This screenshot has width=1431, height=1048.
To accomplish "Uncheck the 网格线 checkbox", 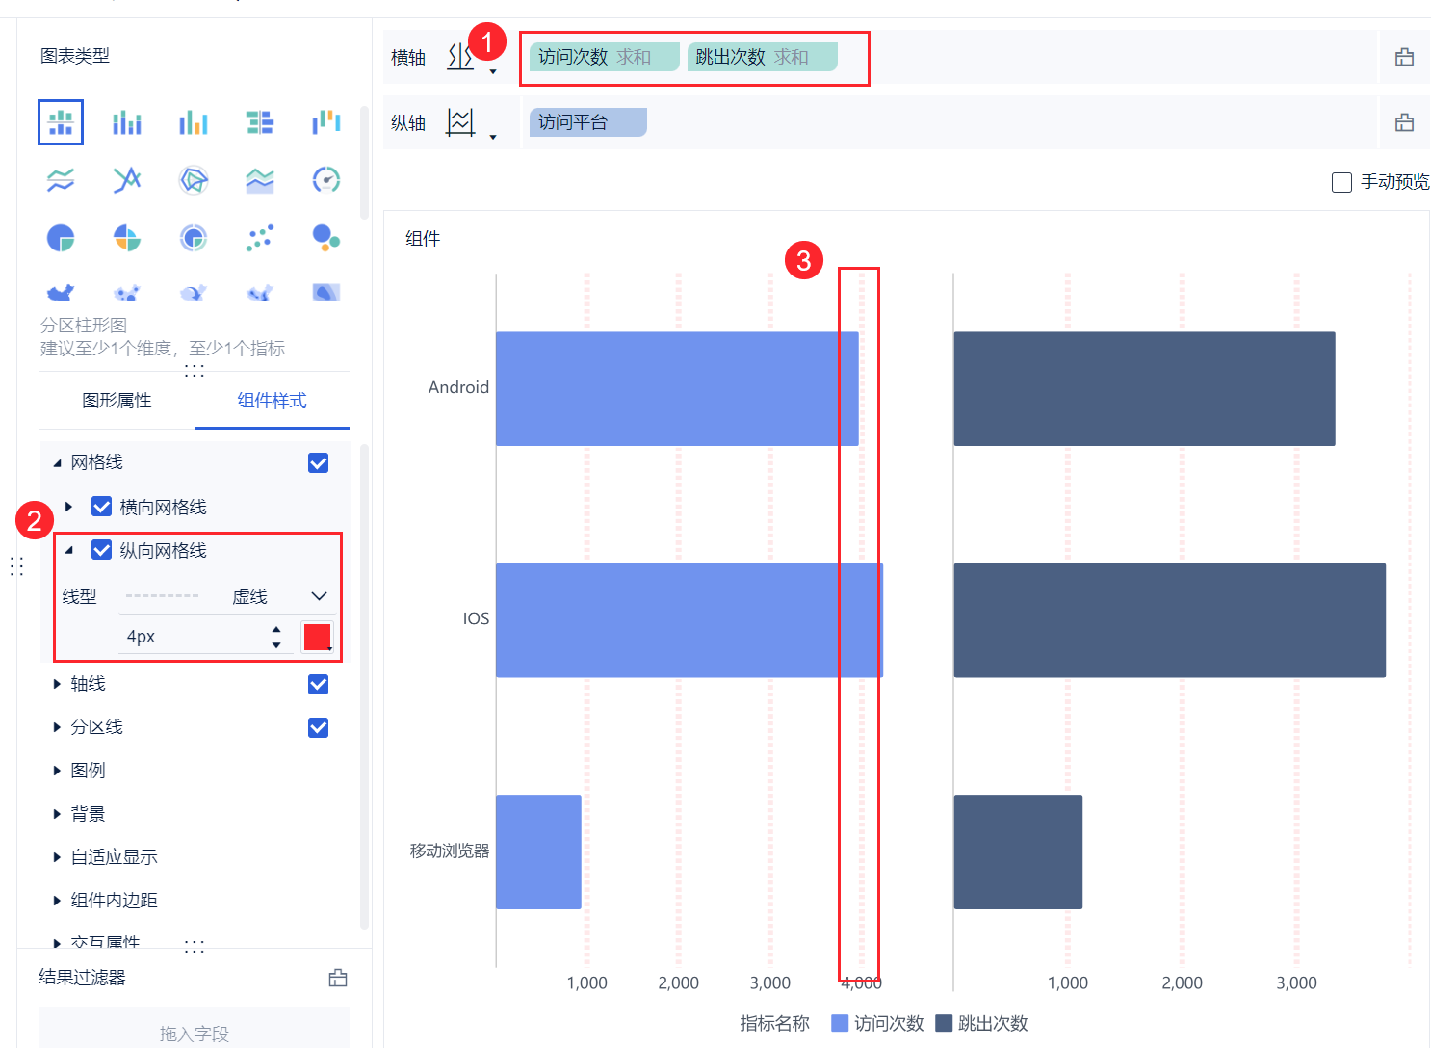I will point(319,463).
